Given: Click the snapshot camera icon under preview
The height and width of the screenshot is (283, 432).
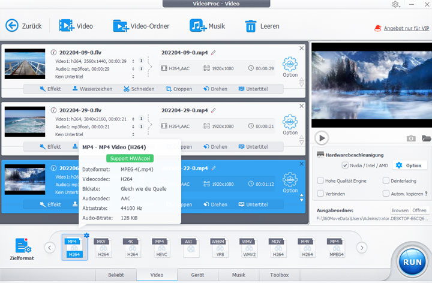Looking at the screenshot, I should pyautogui.click(x=411, y=139).
